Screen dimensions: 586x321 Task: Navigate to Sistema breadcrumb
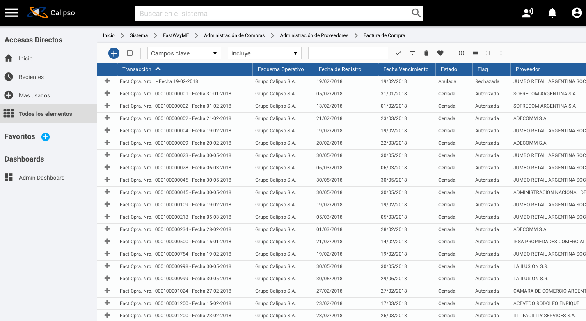click(x=139, y=35)
